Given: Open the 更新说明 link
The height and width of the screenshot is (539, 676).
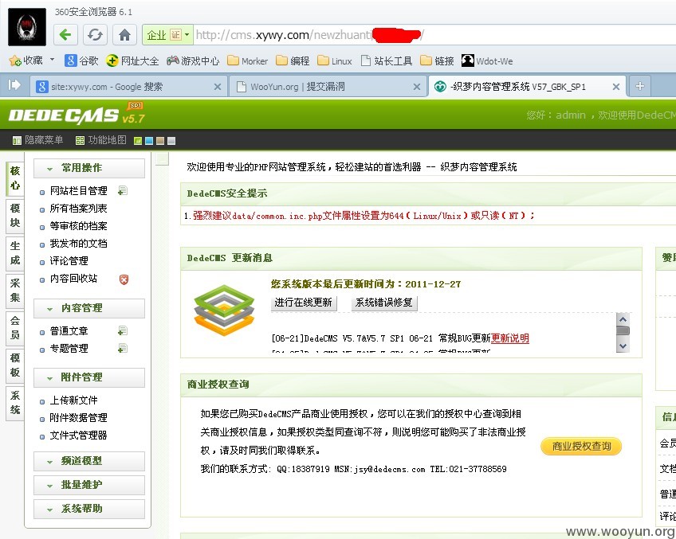Looking at the screenshot, I should tap(510, 338).
